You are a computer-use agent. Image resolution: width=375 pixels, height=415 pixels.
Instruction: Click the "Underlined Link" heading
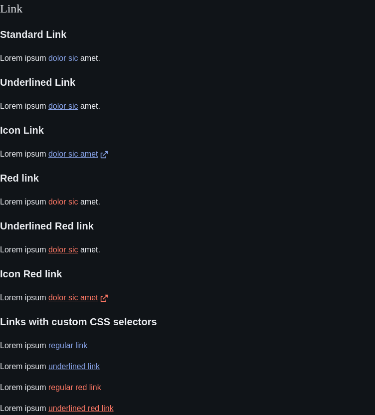point(37,83)
